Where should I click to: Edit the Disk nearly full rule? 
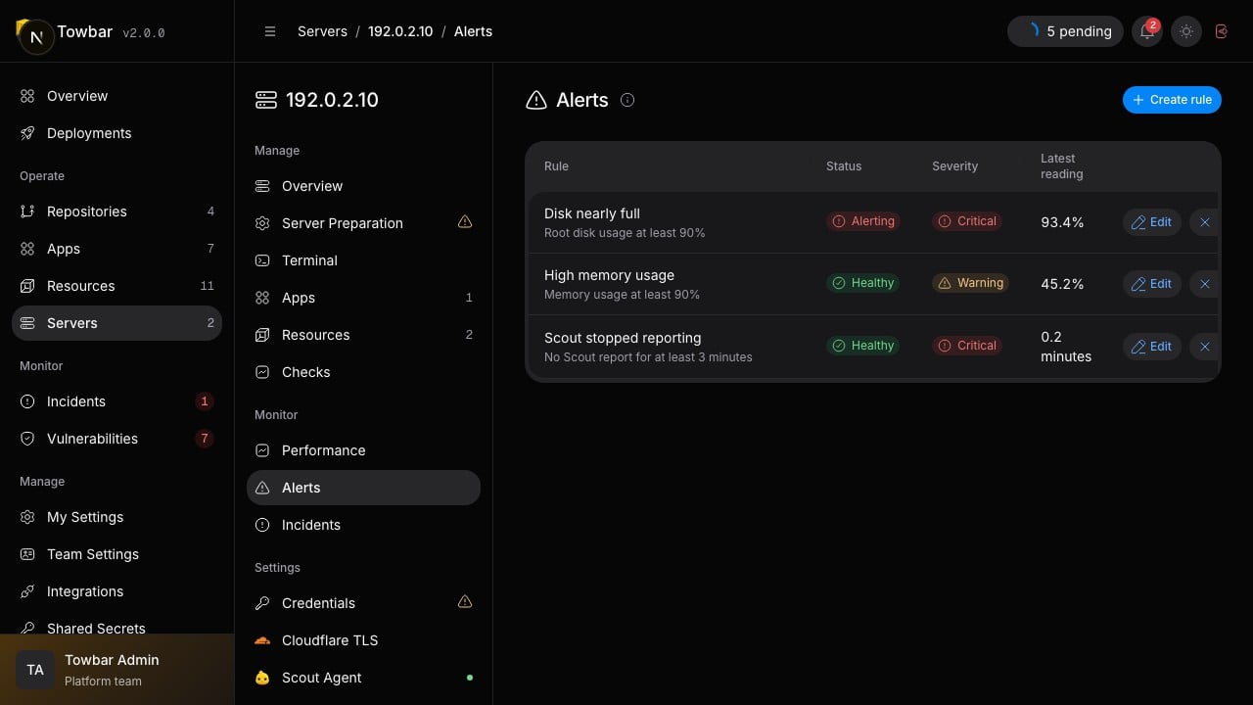point(1152,222)
